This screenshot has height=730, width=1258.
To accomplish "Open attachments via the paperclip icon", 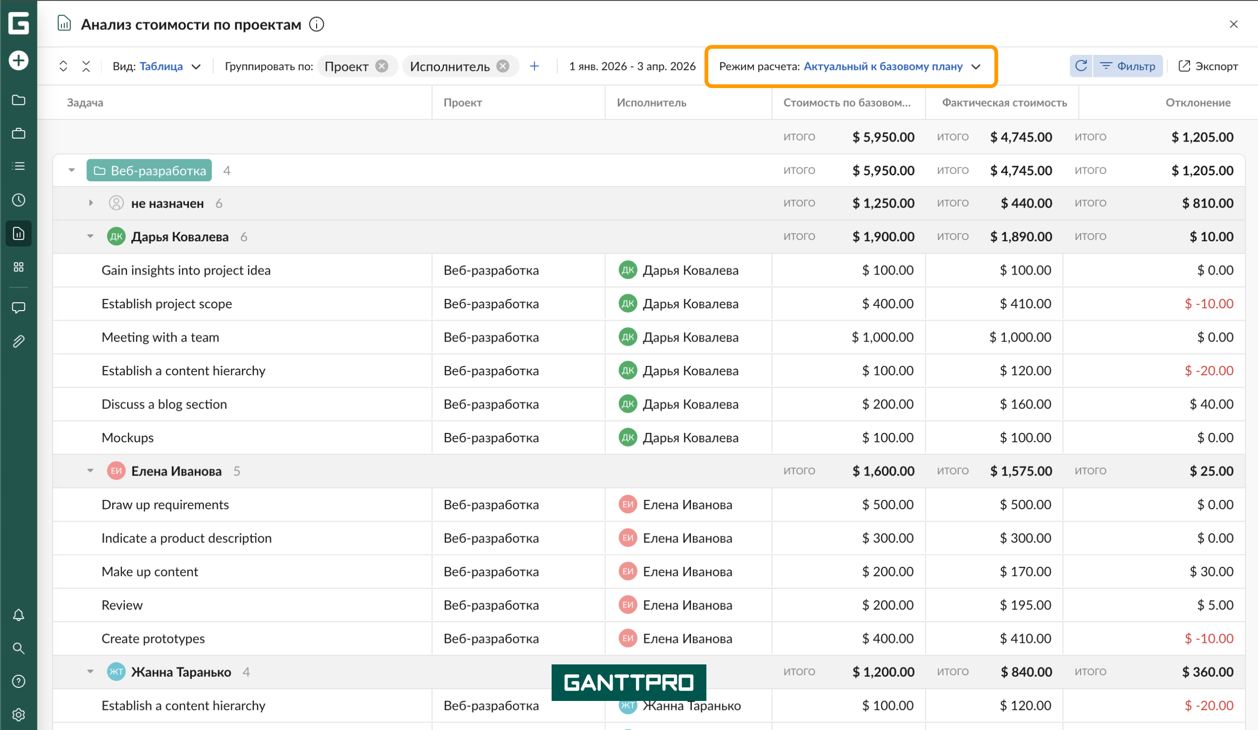I will pos(18,341).
